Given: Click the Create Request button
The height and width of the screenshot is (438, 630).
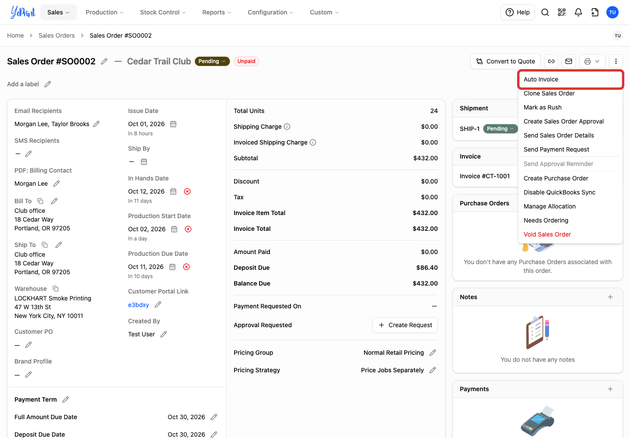Looking at the screenshot, I should point(405,325).
